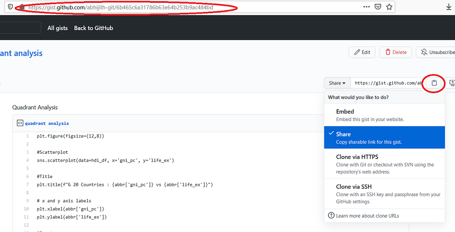The image size is (455, 232).
Task: Click the '#Scatterplot' comment line
Action: (x=52, y=152)
